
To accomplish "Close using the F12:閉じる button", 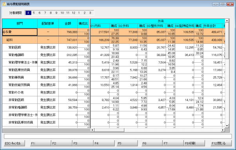I will pos(221,143).
